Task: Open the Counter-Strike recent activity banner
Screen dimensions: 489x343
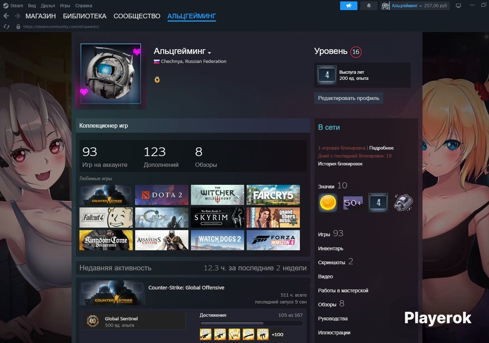Action: (x=113, y=293)
